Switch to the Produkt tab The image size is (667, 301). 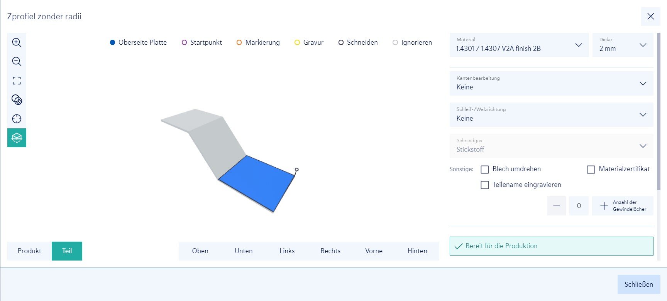pyautogui.click(x=29, y=251)
